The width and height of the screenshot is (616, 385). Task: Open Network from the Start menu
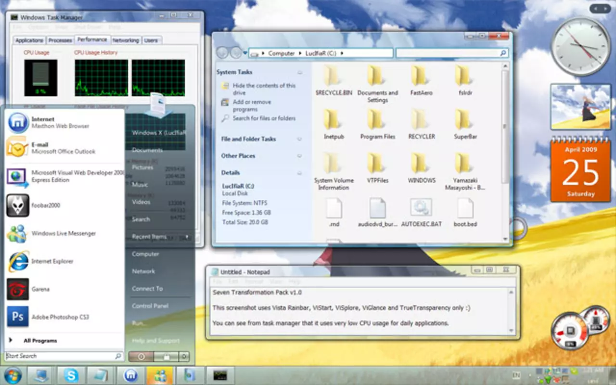pyautogui.click(x=143, y=271)
